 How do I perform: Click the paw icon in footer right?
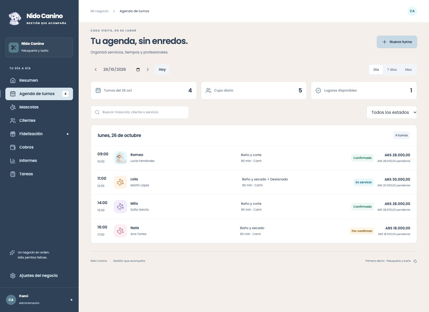[x=415, y=261]
